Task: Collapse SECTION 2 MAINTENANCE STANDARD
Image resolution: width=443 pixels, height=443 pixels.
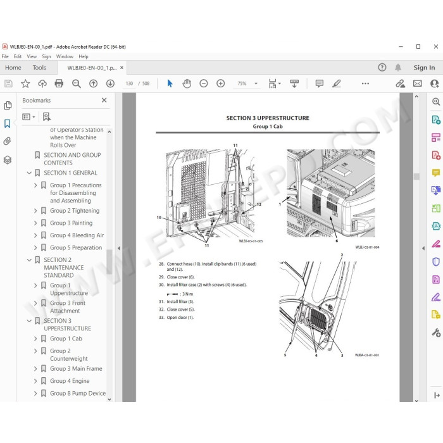Action: click(29, 260)
